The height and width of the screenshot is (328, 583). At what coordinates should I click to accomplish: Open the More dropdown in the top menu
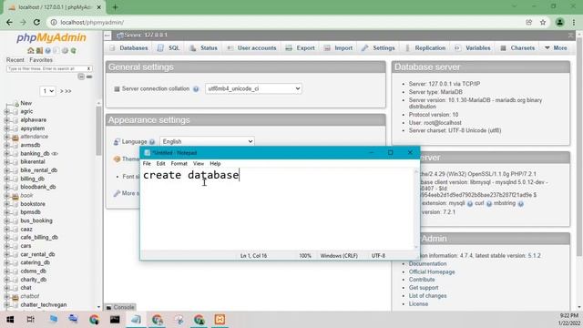click(556, 48)
